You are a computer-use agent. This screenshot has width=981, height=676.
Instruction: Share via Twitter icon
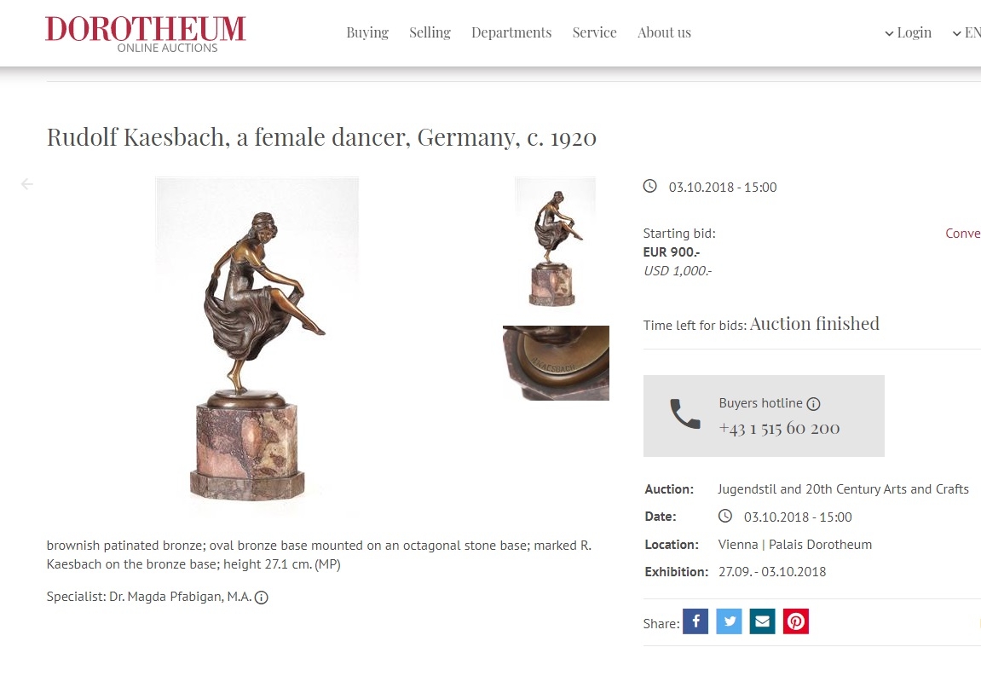click(729, 621)
